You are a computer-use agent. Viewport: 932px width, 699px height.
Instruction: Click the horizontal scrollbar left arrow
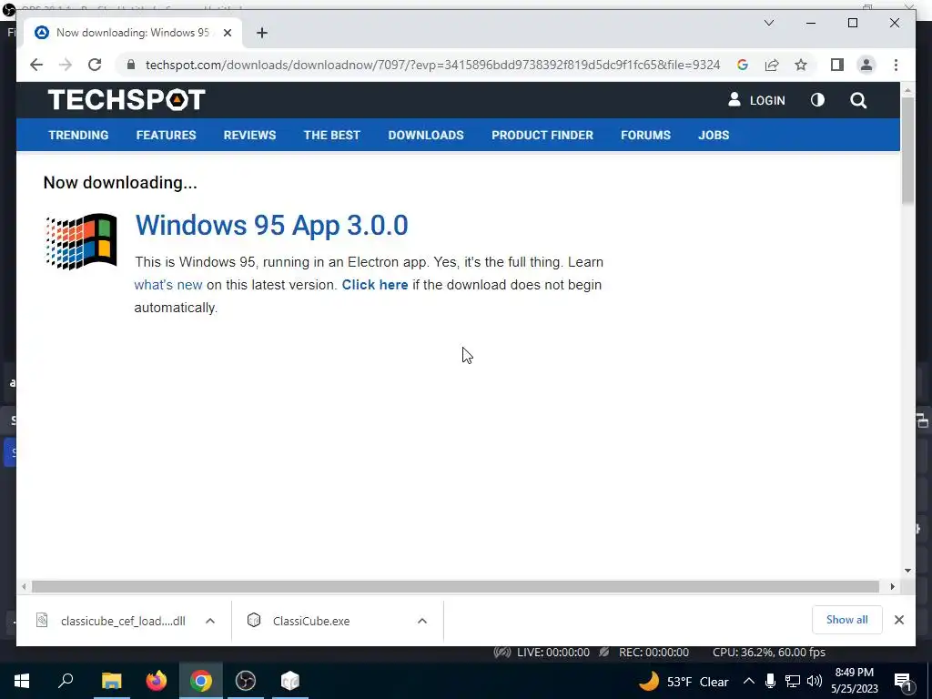point(23,587)
